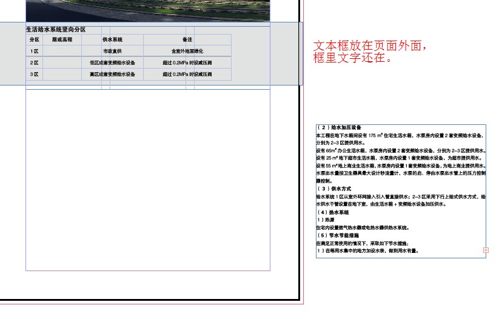Select the 供水系统 header cell
Viewport: 499px width, 319px height.
tap(112, 40)
